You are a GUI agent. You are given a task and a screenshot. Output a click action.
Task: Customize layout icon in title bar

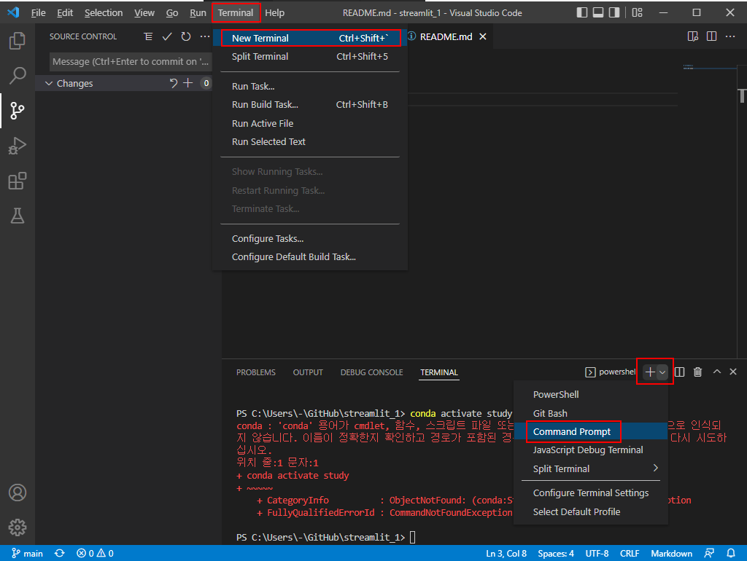point(637,13)
